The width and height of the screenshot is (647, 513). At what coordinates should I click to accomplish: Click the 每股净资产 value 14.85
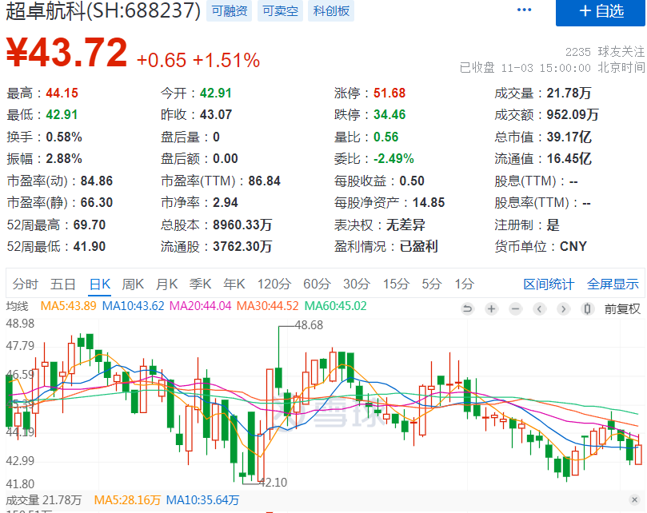[429, 202]
